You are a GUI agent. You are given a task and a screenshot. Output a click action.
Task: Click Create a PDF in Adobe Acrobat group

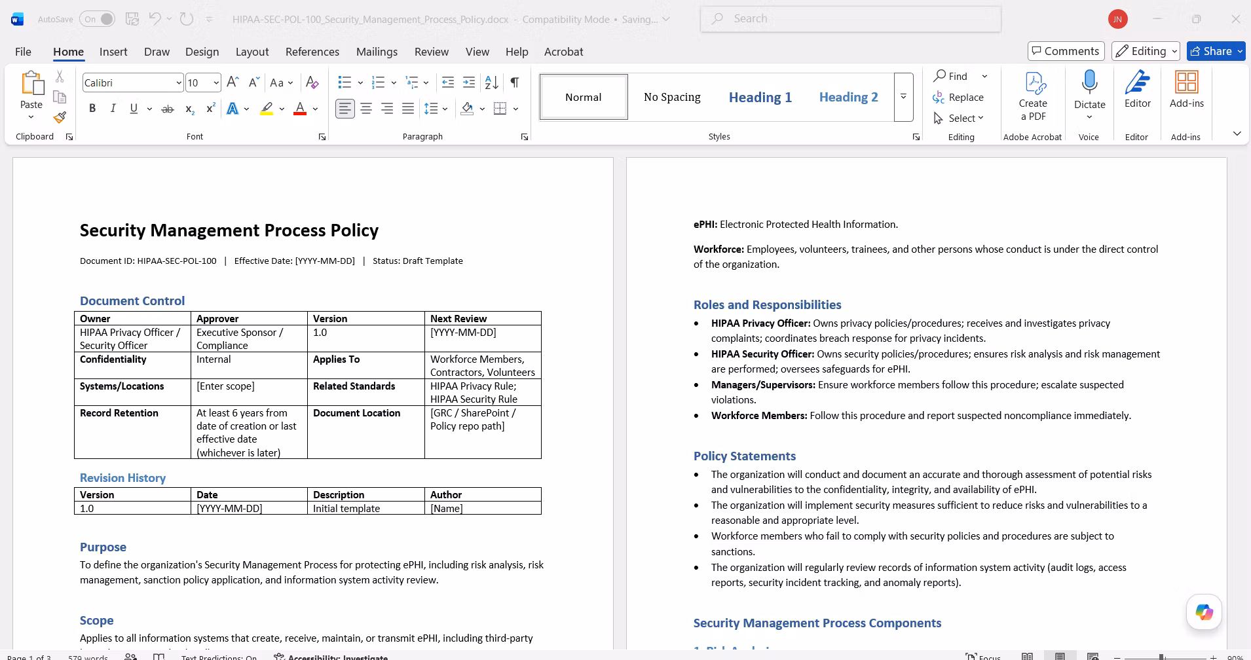[1033, 96]
